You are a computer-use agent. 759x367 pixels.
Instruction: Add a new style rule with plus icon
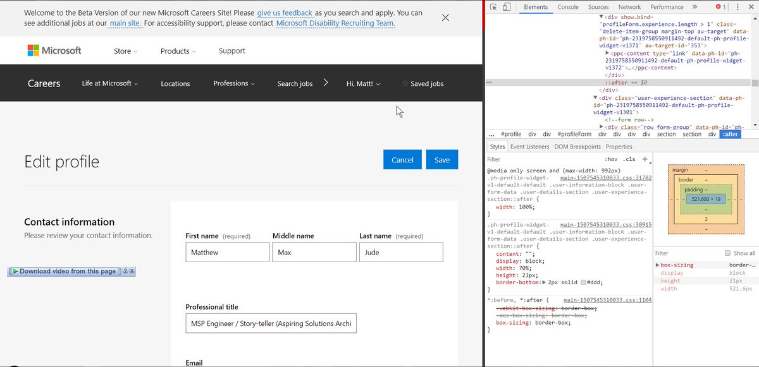[x=645, y=159]
